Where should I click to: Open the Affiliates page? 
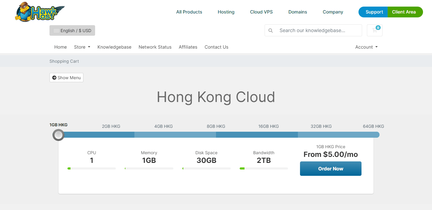(188, 47)
